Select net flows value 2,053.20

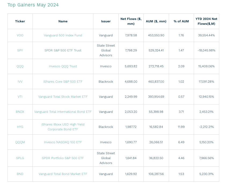131,112
